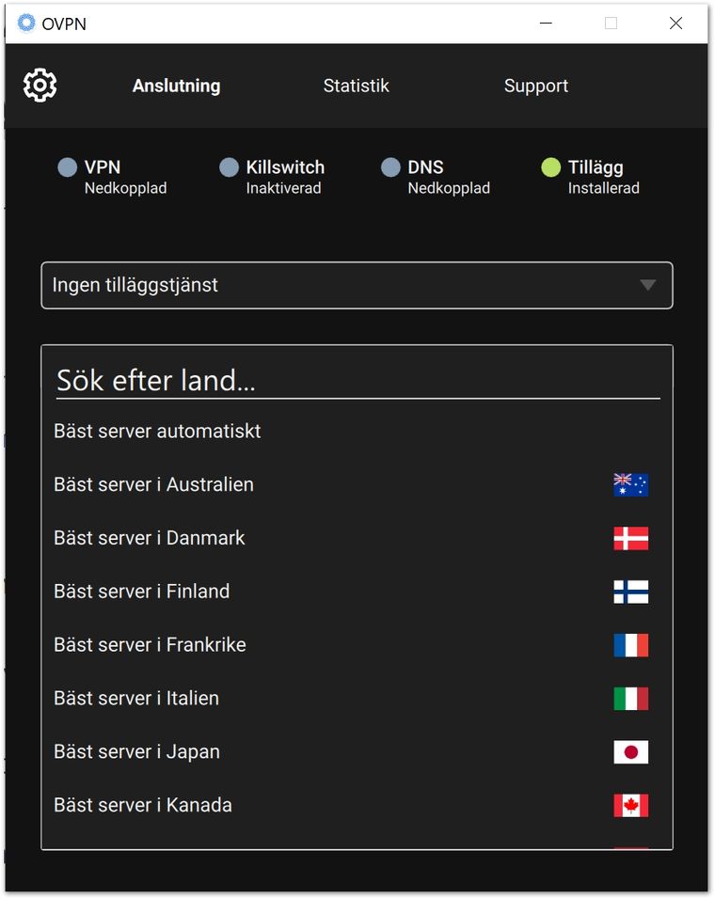Select the Canada flag icon
This screenshot has height=899, width=715.
point(630,805)
